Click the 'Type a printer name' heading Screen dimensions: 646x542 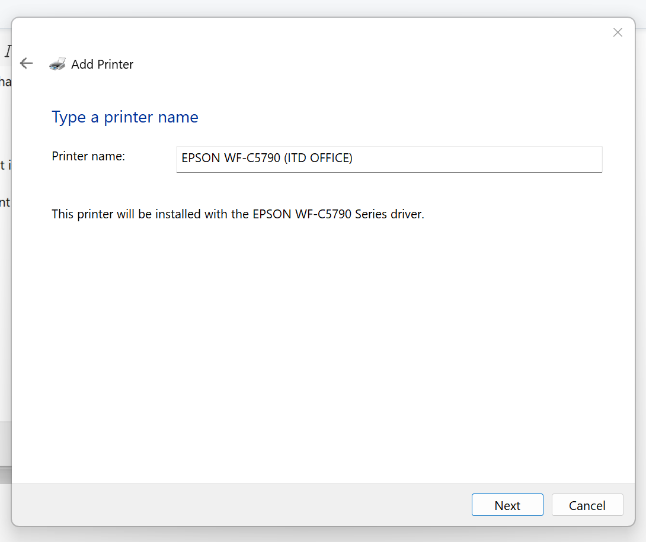pos(125,118)
